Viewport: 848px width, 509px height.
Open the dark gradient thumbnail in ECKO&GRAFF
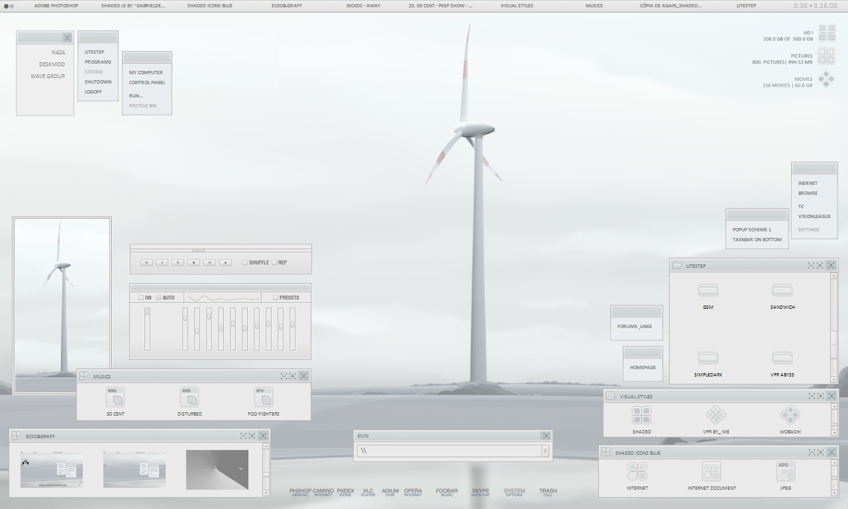tap(217, 469)
